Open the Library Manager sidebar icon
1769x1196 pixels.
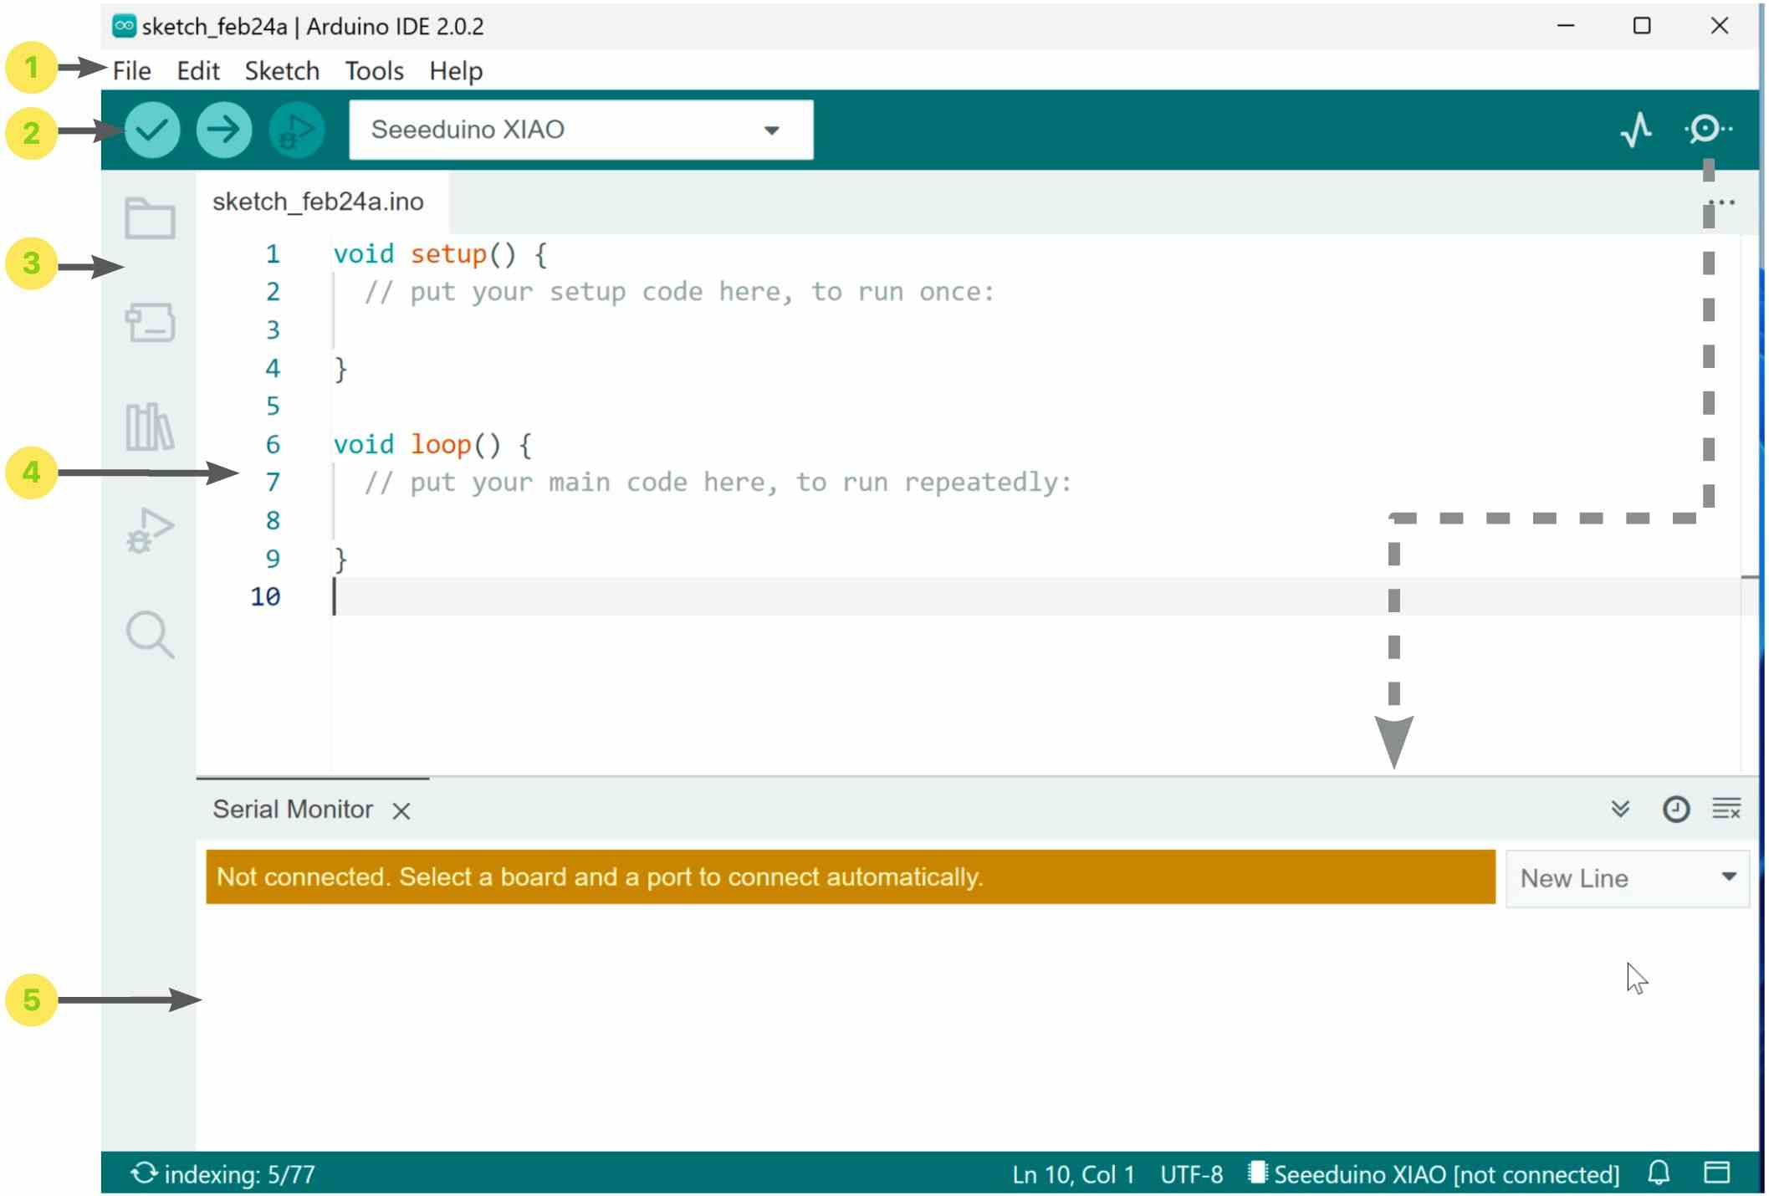(150, 427)
